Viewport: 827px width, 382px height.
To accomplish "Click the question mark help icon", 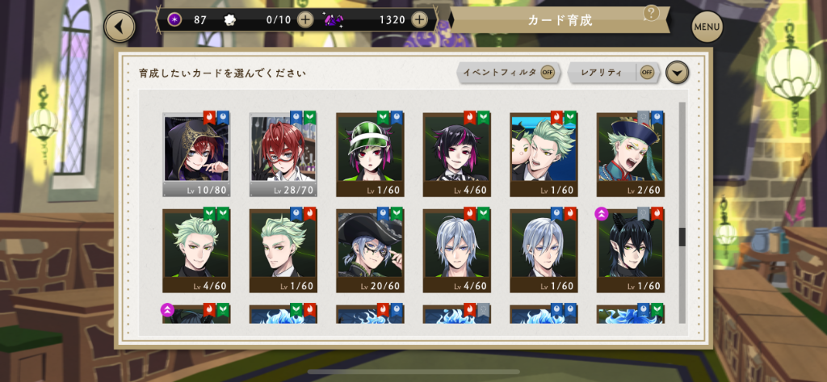I will pyautogui.click(x=652, y=13).
